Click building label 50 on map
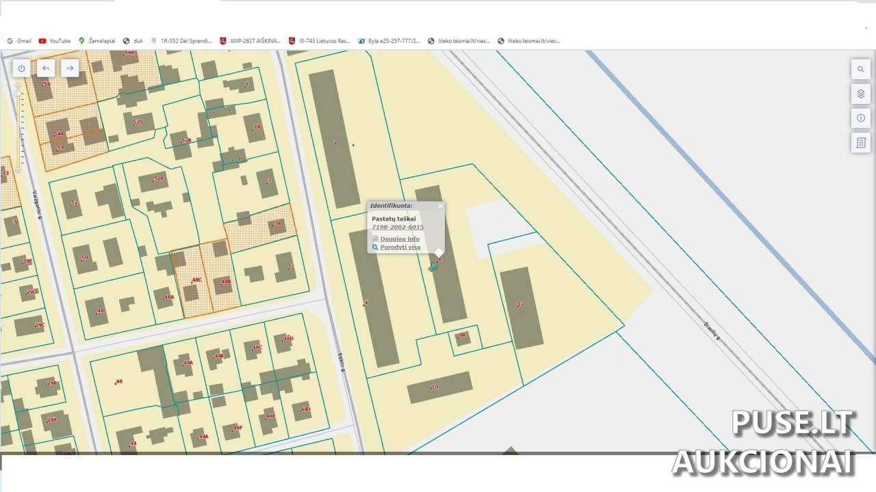This screenshot has height=492, width=876. pyautogui.click(x=84, y=258)
